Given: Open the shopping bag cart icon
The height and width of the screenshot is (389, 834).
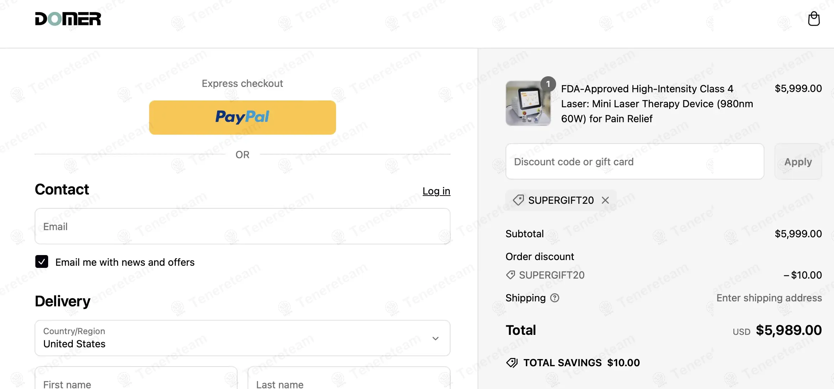Looking at the screenshot, I should tap(814, 19).
